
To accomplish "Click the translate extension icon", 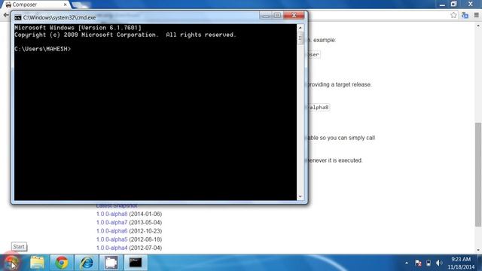I will [x=465, y=15].
